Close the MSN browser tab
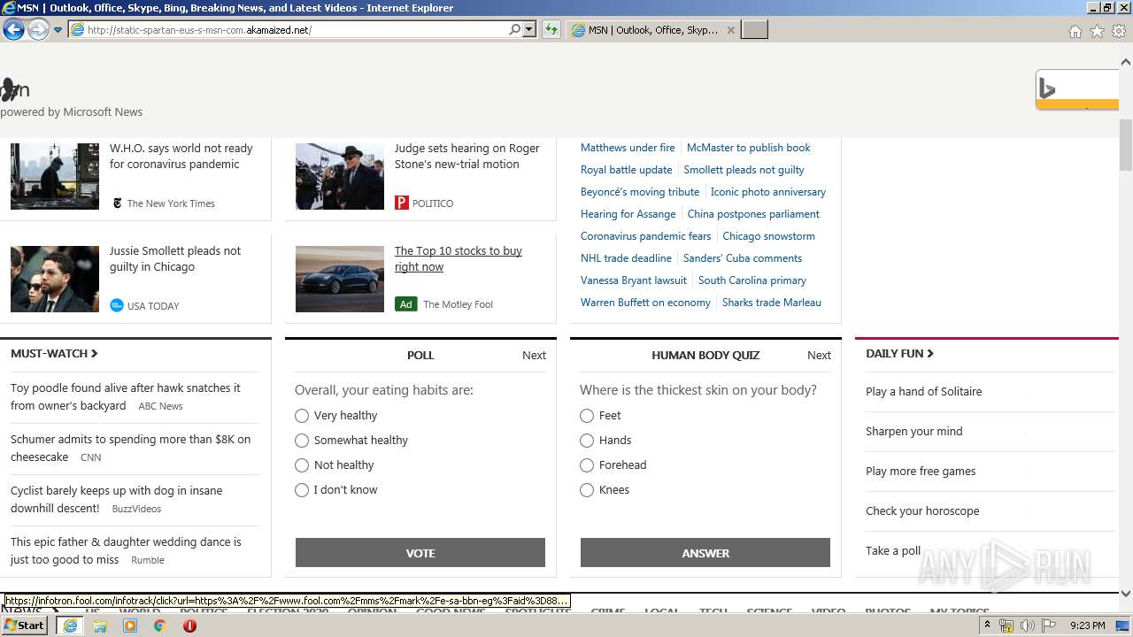Image resolution: width=1133 pixels, height=637 pixels. [x=730, y=30]
